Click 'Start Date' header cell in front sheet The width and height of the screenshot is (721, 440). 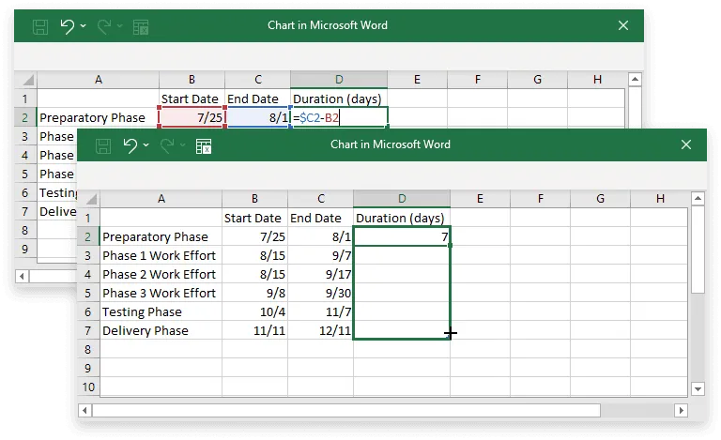coord(254,218)
